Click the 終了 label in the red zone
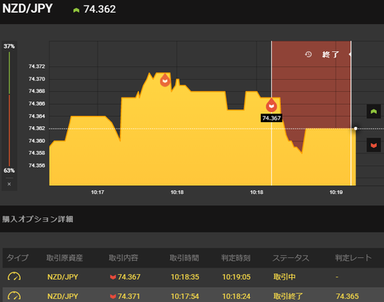The width and height of the screenshot is (384, 302). (330, 54)
